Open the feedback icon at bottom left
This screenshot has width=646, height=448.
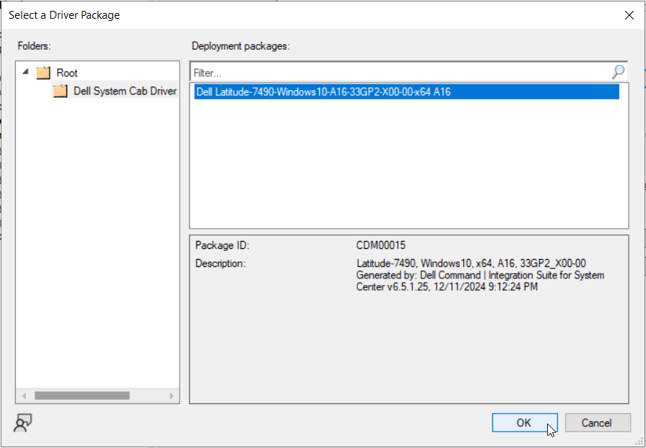click(22, 423)
